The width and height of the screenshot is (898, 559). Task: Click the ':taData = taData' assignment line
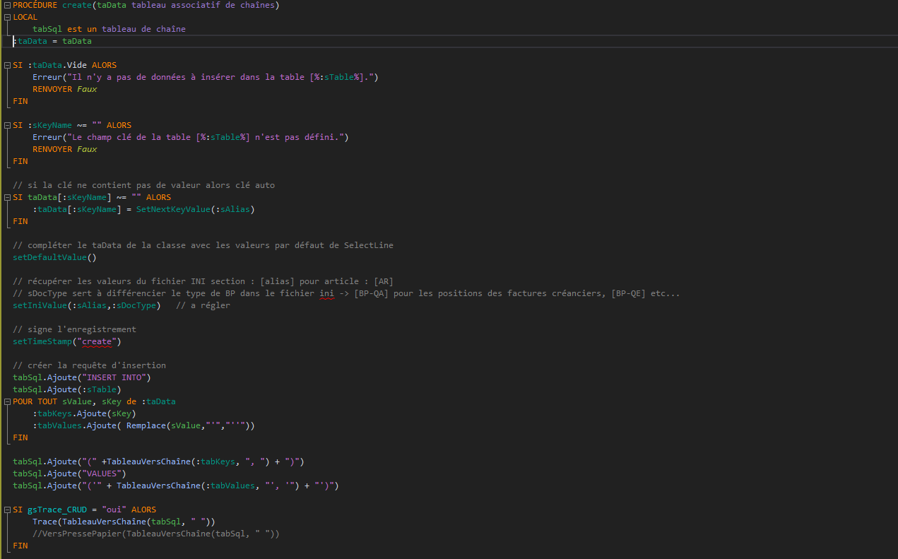[52, 41]
